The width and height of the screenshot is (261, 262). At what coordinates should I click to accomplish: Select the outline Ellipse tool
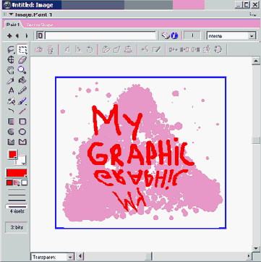pos(22,132)
